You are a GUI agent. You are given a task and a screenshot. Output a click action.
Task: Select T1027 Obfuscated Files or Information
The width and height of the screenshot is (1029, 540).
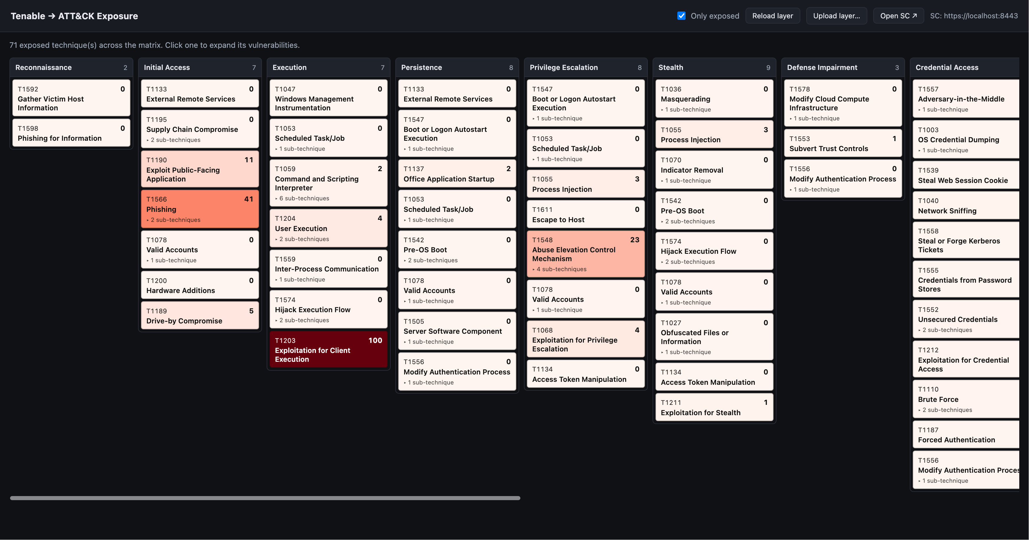[x=714, y=337]
